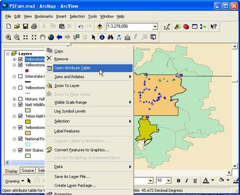
Task: Choose Label Features in context menu
Action: (89, 131)
